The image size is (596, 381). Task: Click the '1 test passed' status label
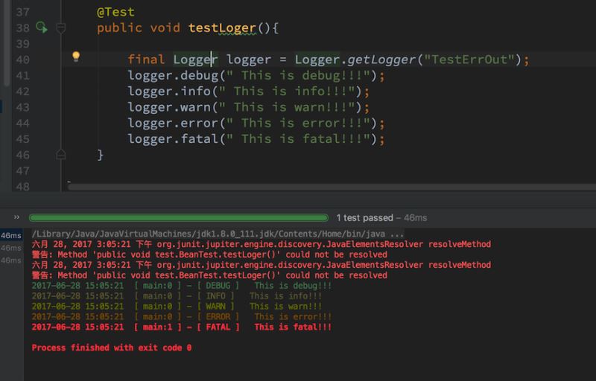pyautogui.click(x=381, y=218)
